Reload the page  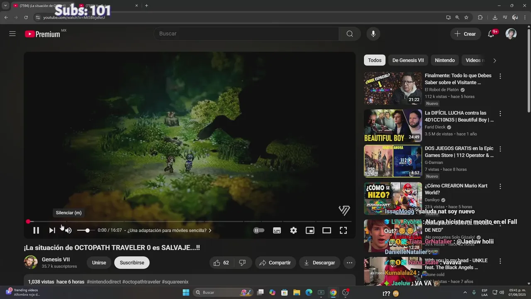pos(26,17)
